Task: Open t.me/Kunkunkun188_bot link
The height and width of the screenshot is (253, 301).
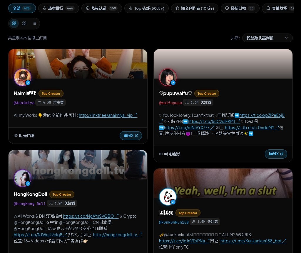Action: [253, 241]
